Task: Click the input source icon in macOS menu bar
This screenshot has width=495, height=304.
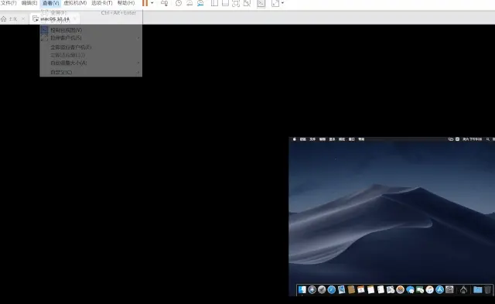Action: coord(457,139)
